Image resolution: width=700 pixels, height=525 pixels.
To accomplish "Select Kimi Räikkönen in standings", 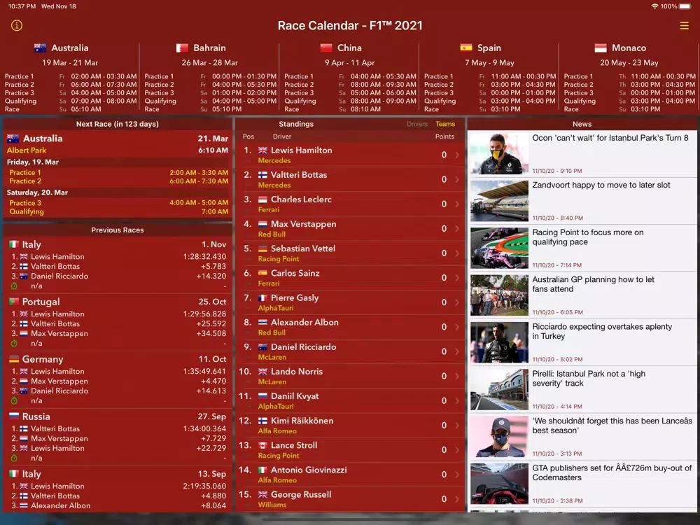I will (350, 425).
